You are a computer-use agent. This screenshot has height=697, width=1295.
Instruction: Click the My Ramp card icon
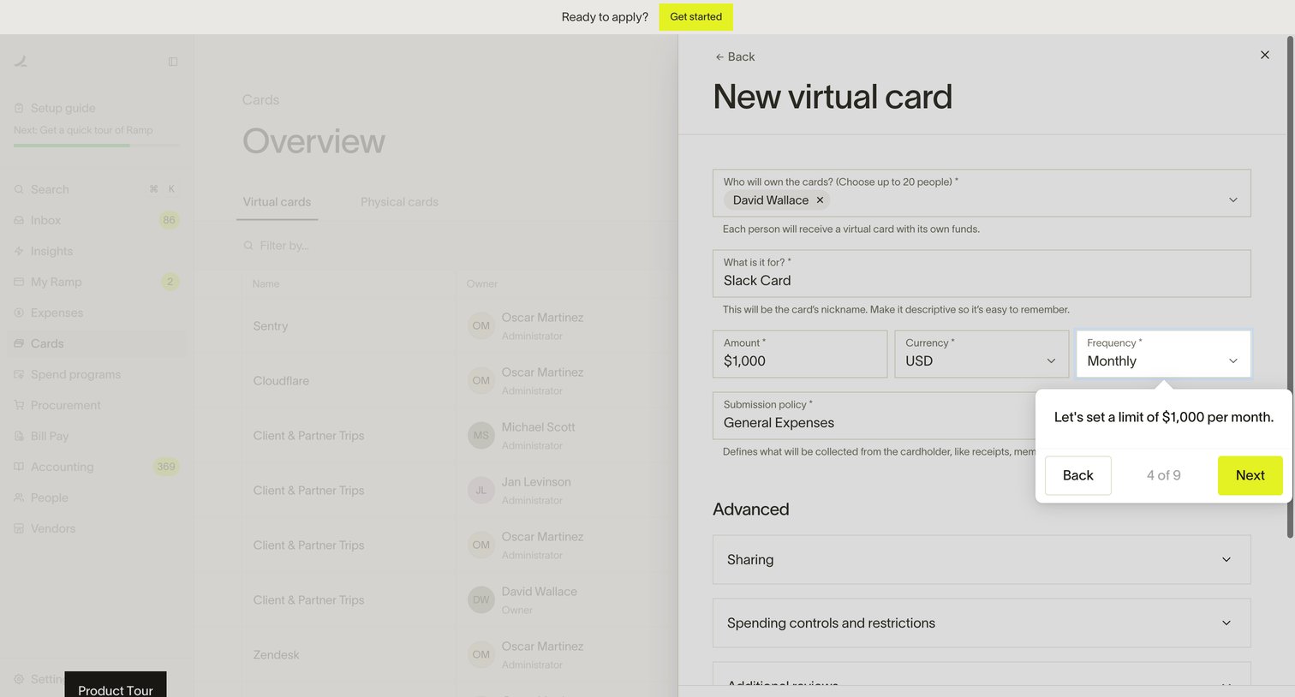pos(19,282)
